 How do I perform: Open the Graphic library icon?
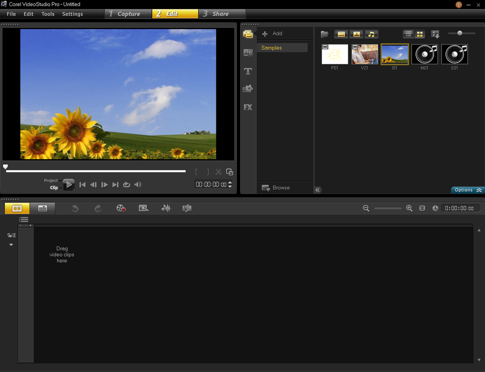248,89
